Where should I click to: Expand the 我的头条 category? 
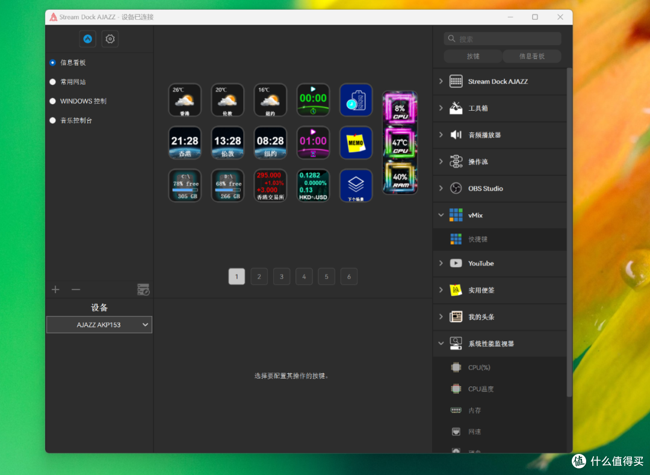(x=441, y=317)
